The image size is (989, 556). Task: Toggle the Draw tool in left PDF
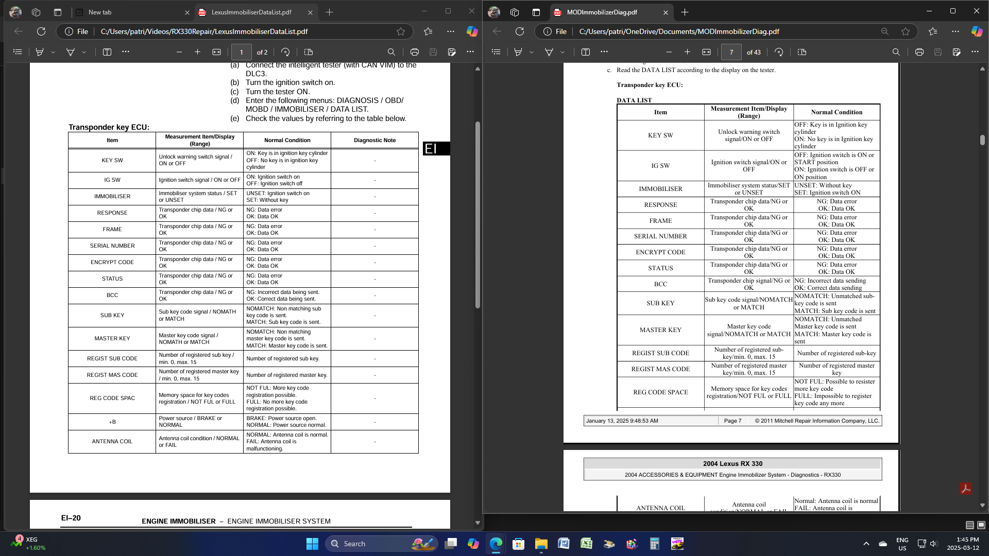71,52
